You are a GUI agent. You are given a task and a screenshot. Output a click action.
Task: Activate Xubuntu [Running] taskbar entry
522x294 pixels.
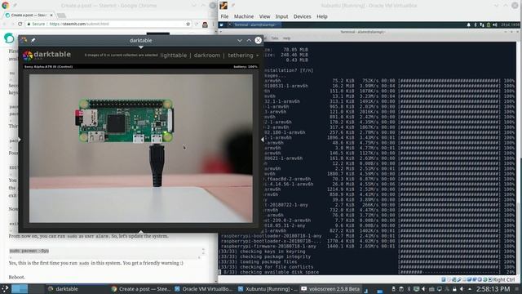pyautogui.click(x=268, y=289)
